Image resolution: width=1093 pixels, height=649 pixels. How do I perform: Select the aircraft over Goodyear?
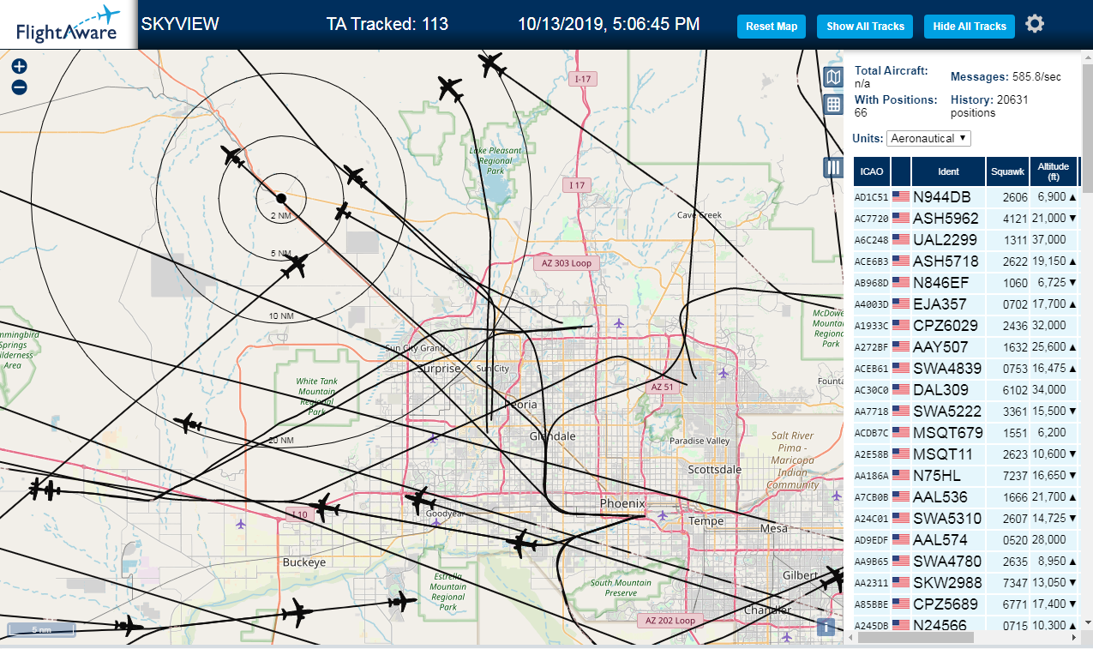tap(419, 501)
